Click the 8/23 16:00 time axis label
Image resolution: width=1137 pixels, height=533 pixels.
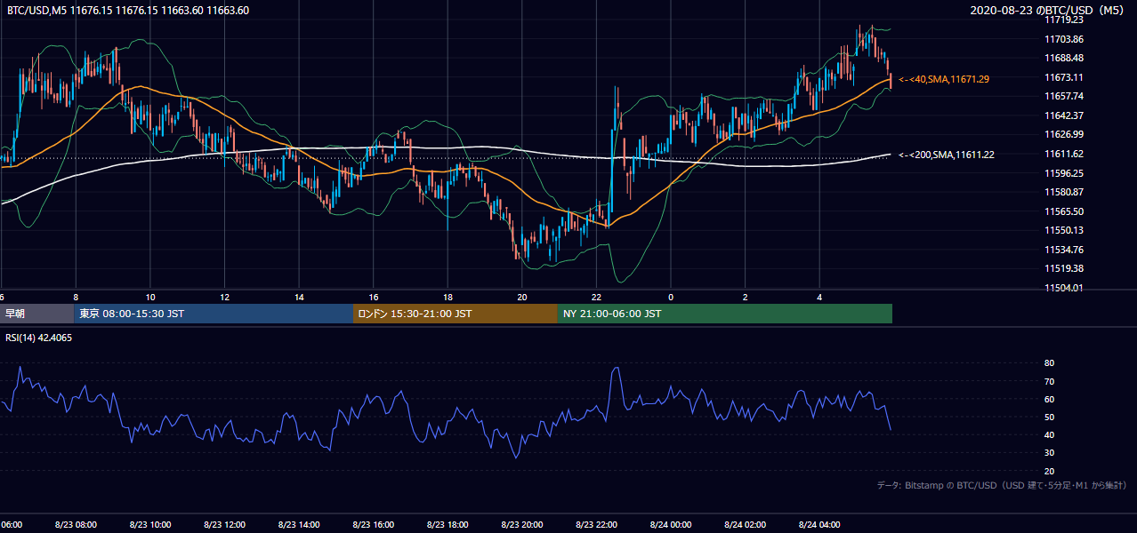click(374, 525)
